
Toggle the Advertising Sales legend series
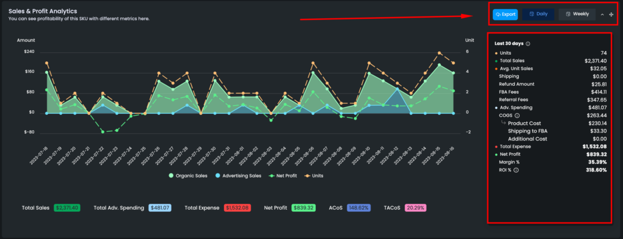click(x=238, y=176)
